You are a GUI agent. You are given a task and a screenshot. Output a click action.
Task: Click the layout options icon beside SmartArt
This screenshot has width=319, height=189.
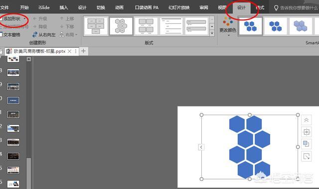[x=306, y=132]
